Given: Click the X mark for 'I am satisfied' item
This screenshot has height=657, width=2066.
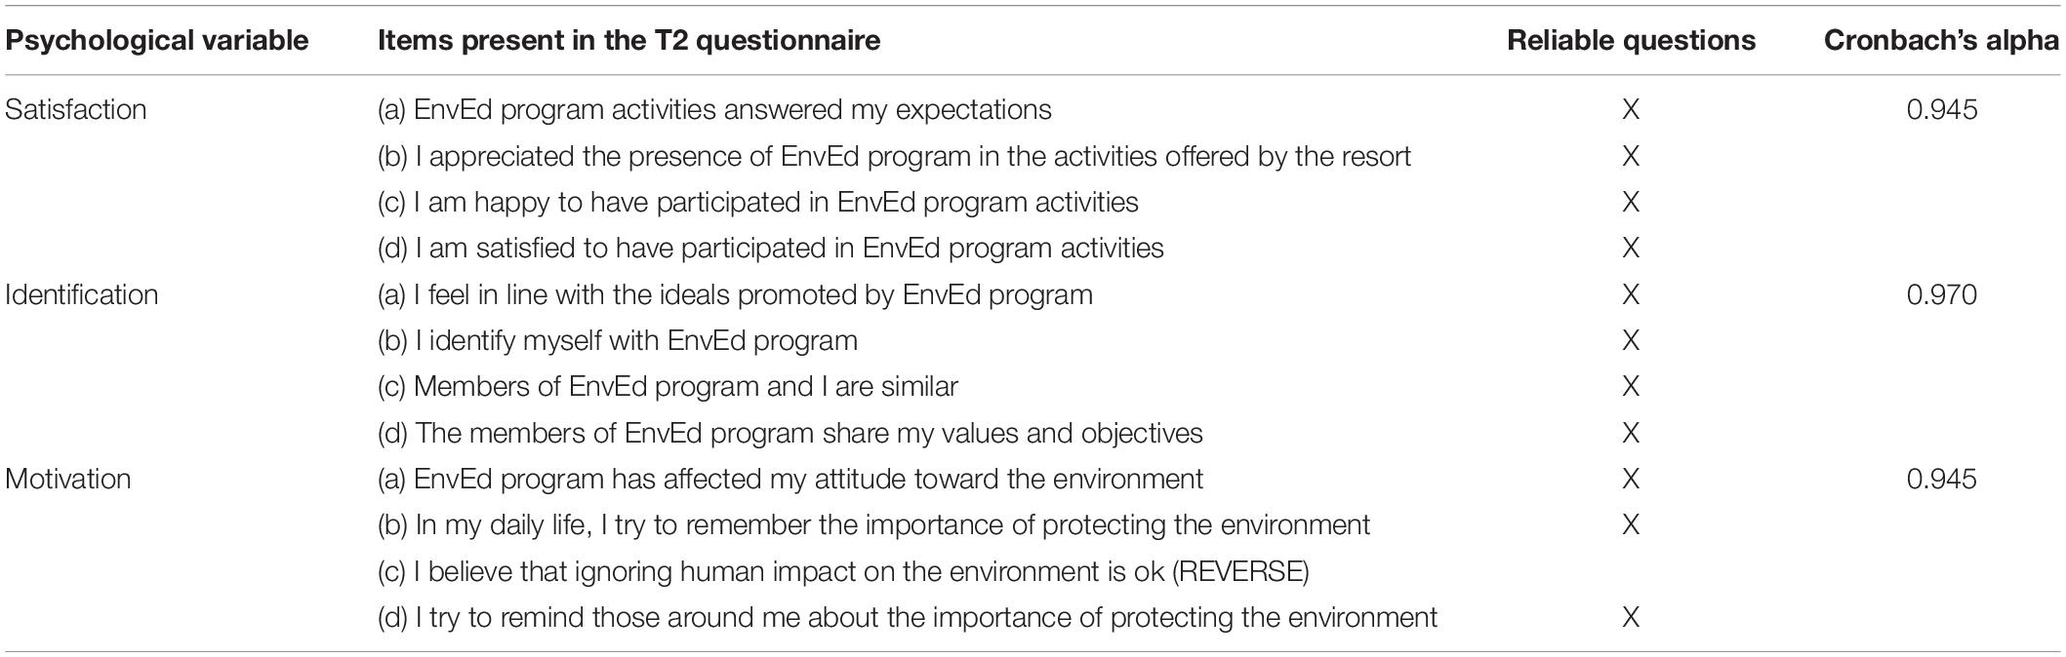Looking at the screenshot, I should coord(1631,248).
